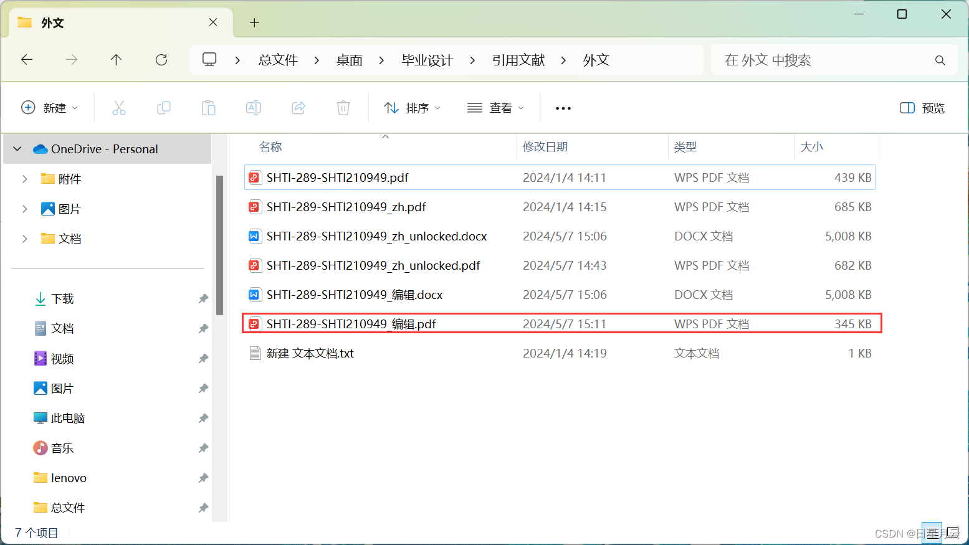Go to 桌面 in the address bar
This screenshot has width=969, height=545.
click(350, 60)
